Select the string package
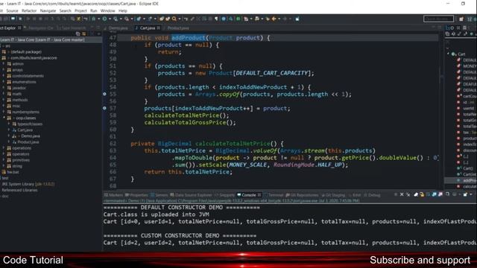Image resolution: width=477 pixels, height=268 pixels. (17, 166)
